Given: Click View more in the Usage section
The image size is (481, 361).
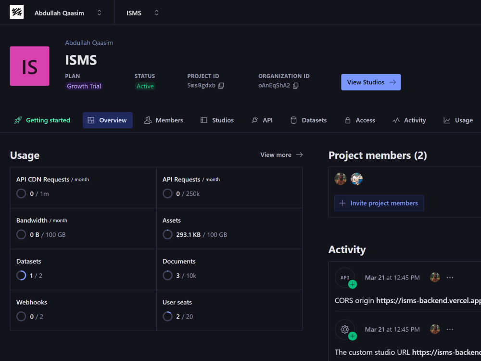Looking at the screenshot, I should tap(281, 155).
